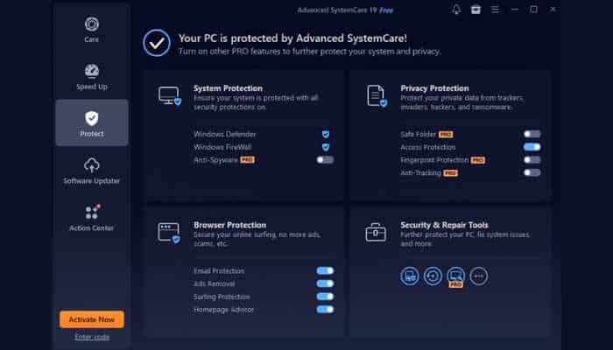Open the PRO-labeled security tool icon
This screenshot has width=613, height=350.
pos(456,277)
